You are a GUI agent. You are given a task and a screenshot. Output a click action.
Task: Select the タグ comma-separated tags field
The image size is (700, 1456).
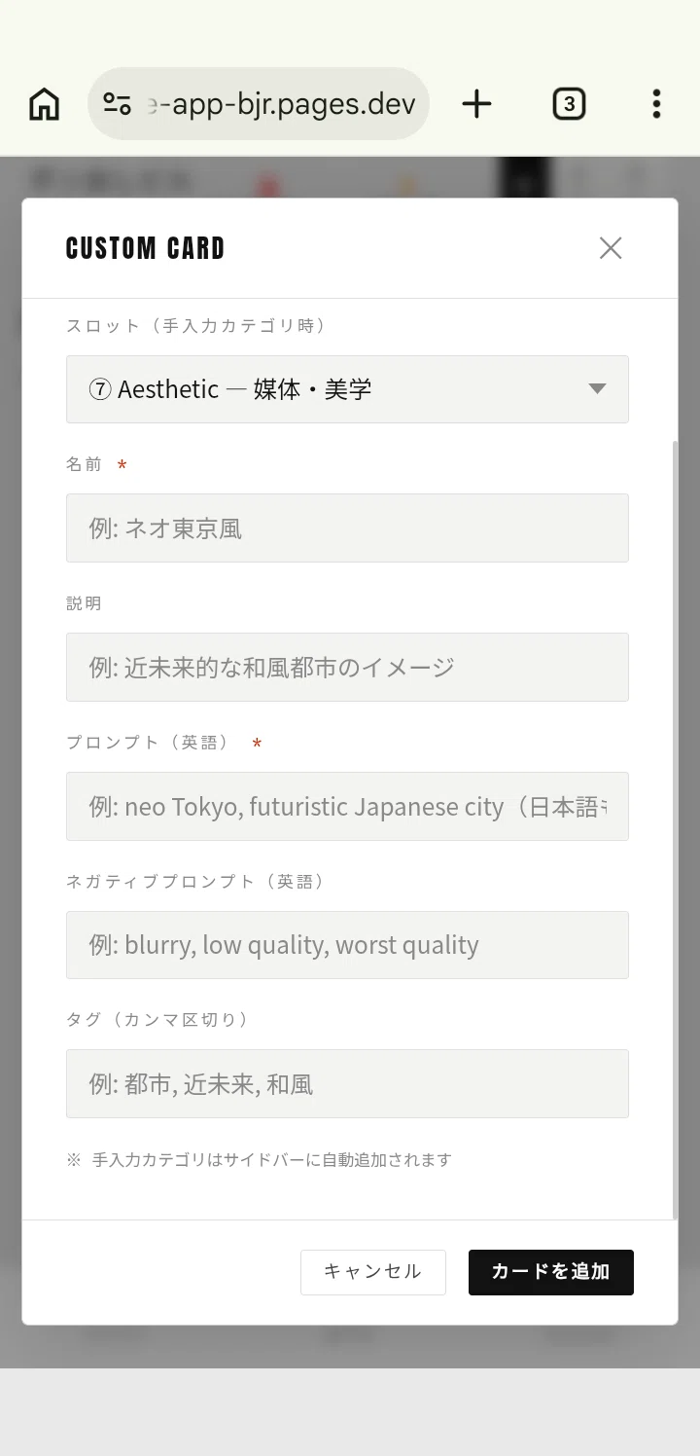click(x=347, y=1083)
